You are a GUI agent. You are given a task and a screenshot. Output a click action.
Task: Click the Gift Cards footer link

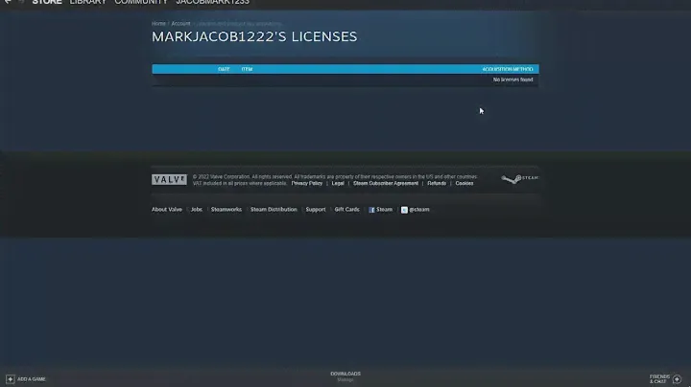click(346, 209)
